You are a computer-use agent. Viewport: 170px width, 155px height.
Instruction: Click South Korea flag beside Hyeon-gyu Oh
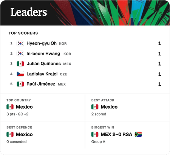click(20, 43)
